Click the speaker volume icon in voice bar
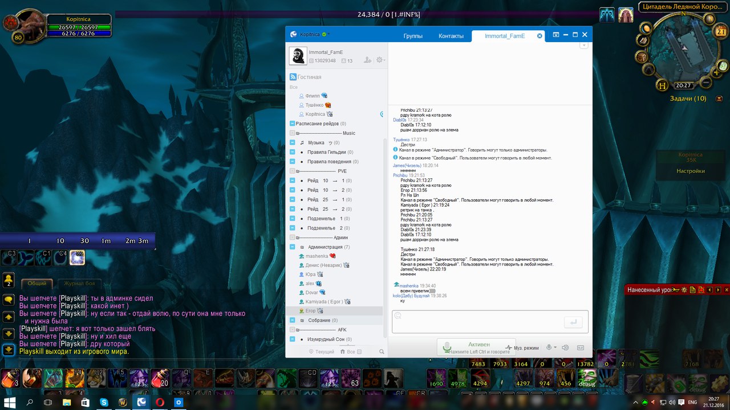The width and height of the screenshot is (730, 410). 565,347
